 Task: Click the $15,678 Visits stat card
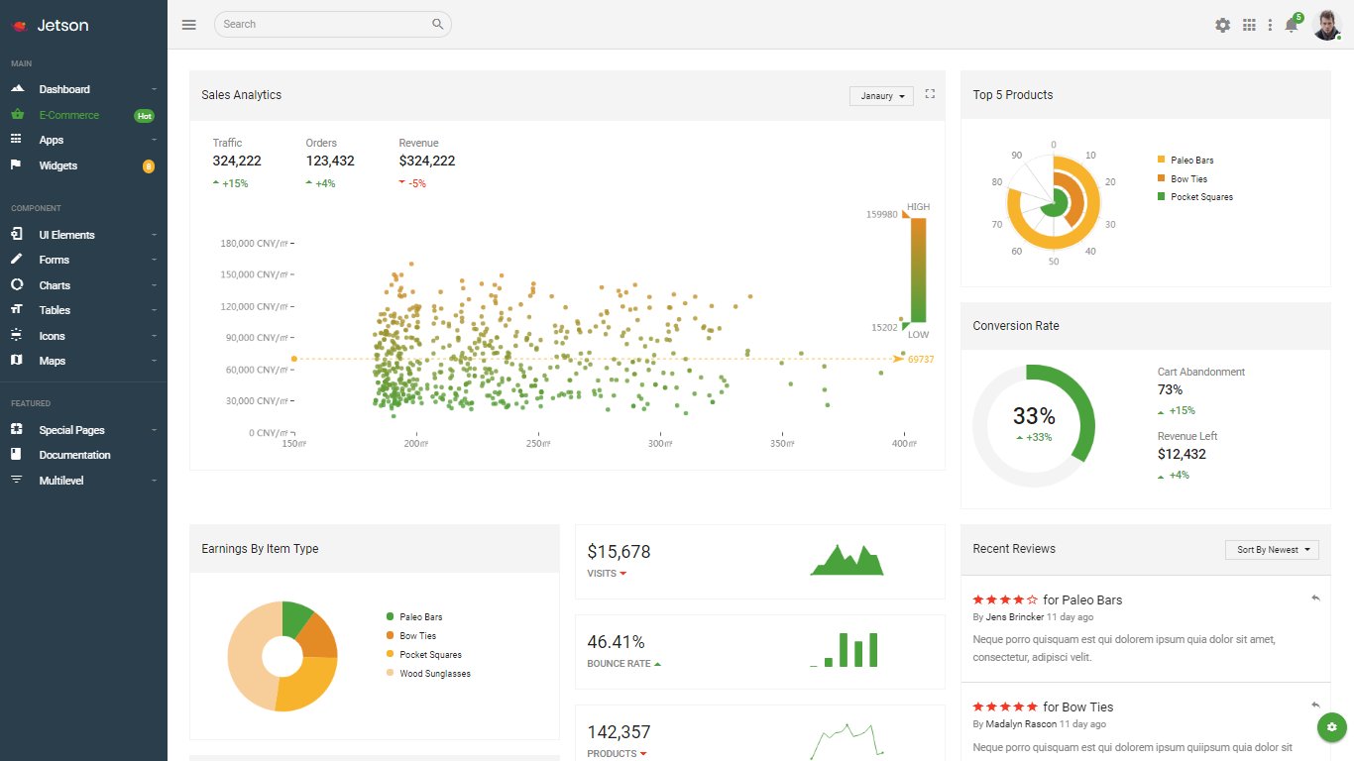click(x=760, y=562)
